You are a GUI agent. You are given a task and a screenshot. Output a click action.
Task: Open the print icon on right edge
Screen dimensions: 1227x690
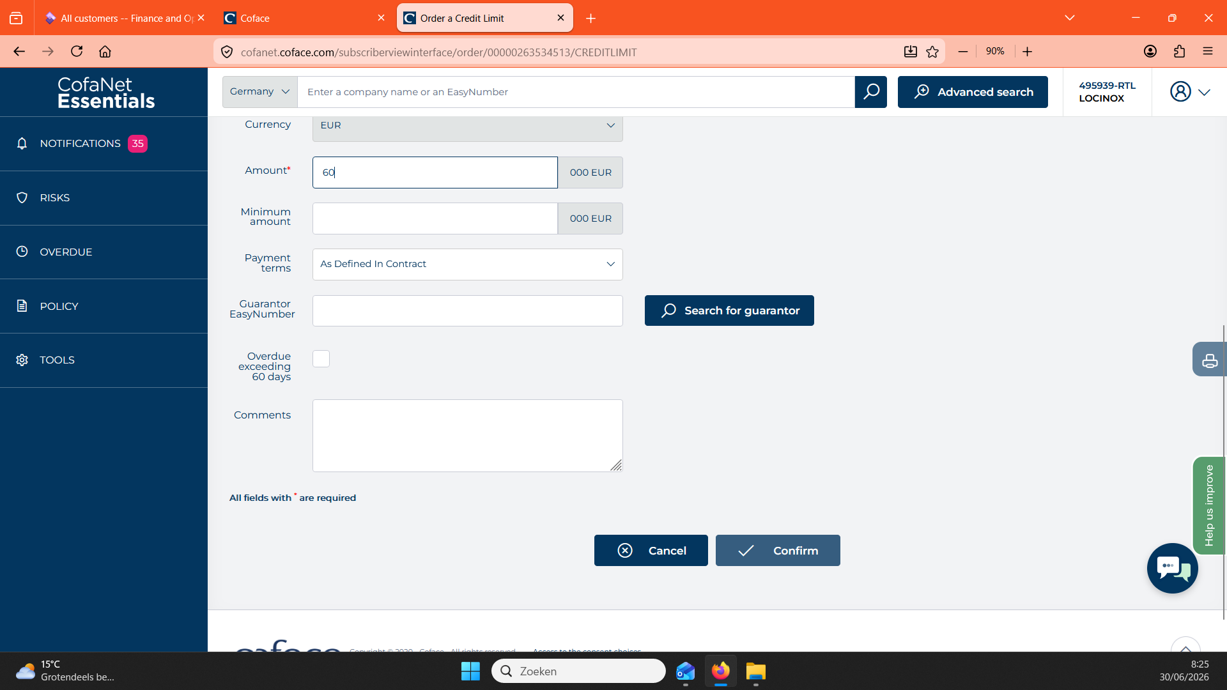[1209, 360]
